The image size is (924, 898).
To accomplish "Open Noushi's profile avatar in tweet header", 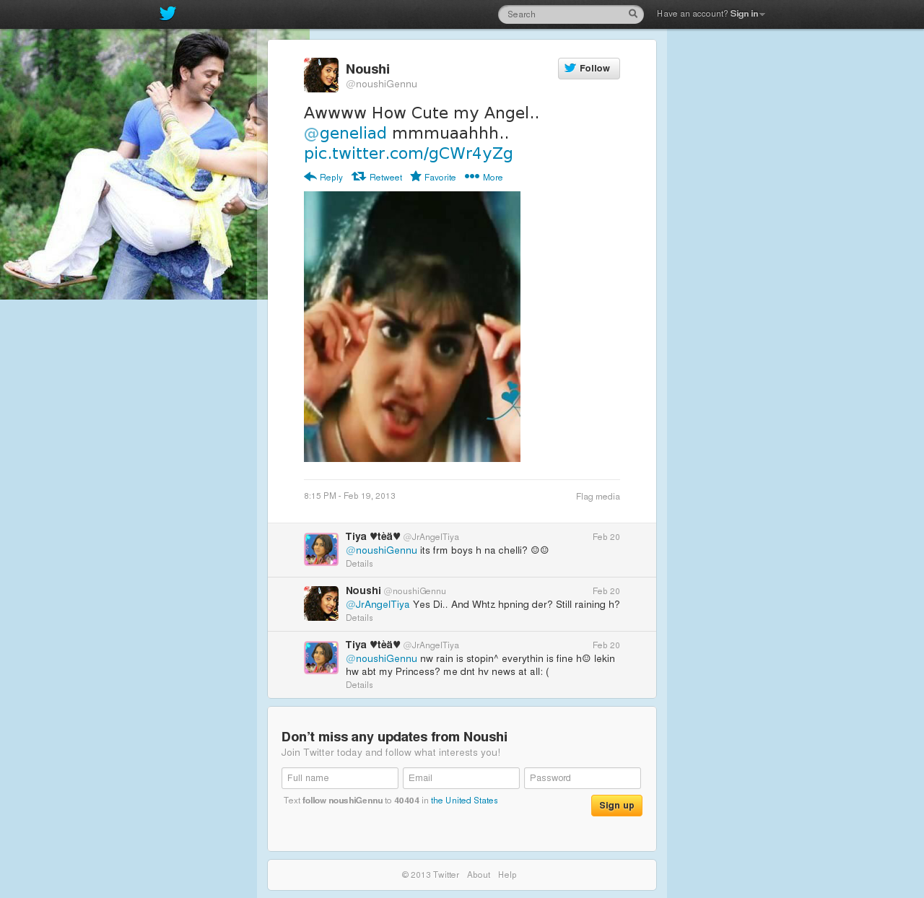I will (x=321, y=75).
